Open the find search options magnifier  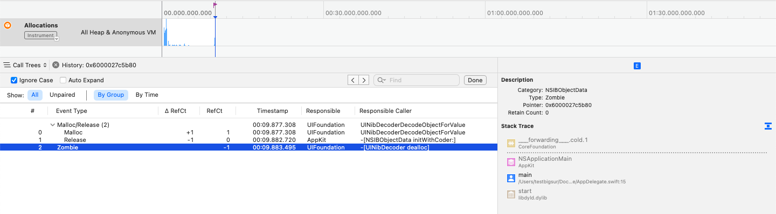382,80
